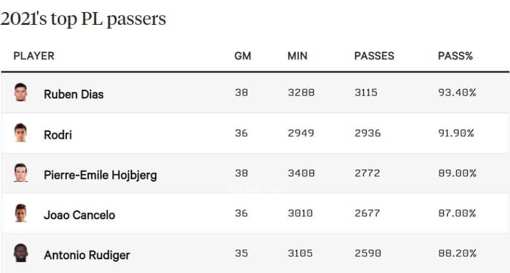510x273 pixels.
Task: Sort by GM column header
Action: [243, 56]
